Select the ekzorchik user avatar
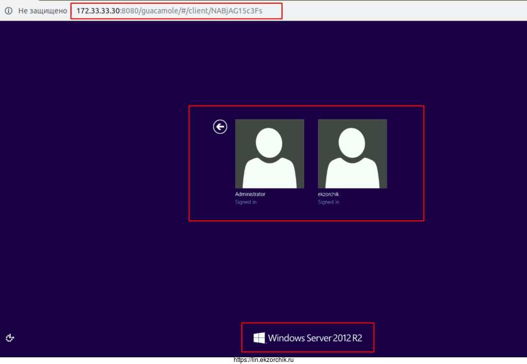 click(353, 153)
